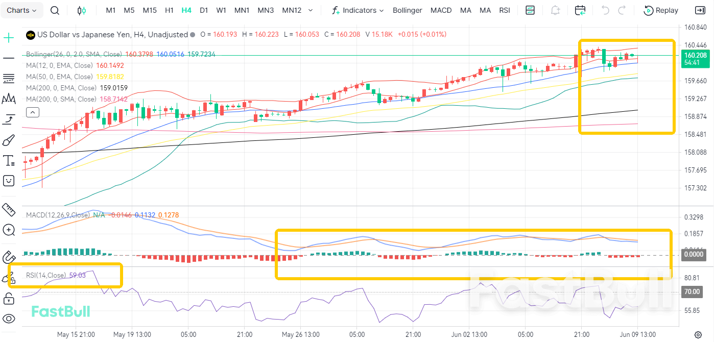
Task: Switch to MN12 timeframe
Action: tap(292, 10)
